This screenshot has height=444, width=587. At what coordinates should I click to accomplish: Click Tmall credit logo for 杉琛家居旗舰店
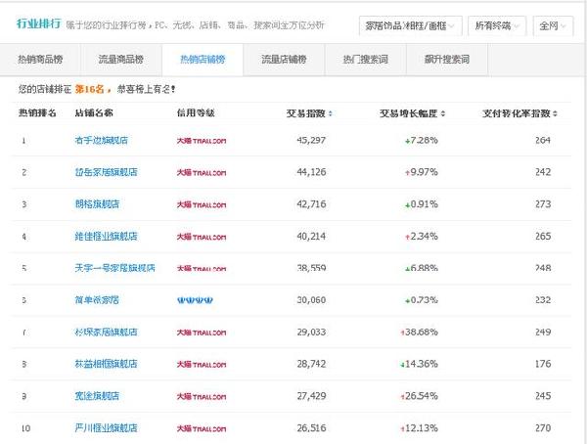(202, 333)
